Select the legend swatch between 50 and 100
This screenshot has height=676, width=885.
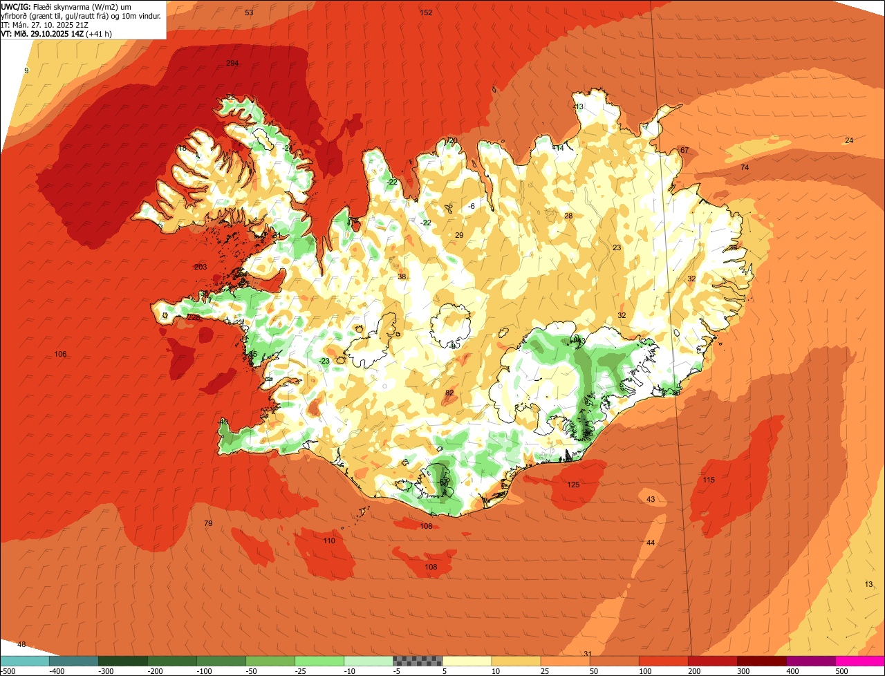[614, 661]
